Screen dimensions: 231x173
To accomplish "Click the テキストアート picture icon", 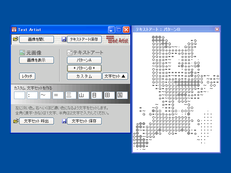I will point(70,53).
